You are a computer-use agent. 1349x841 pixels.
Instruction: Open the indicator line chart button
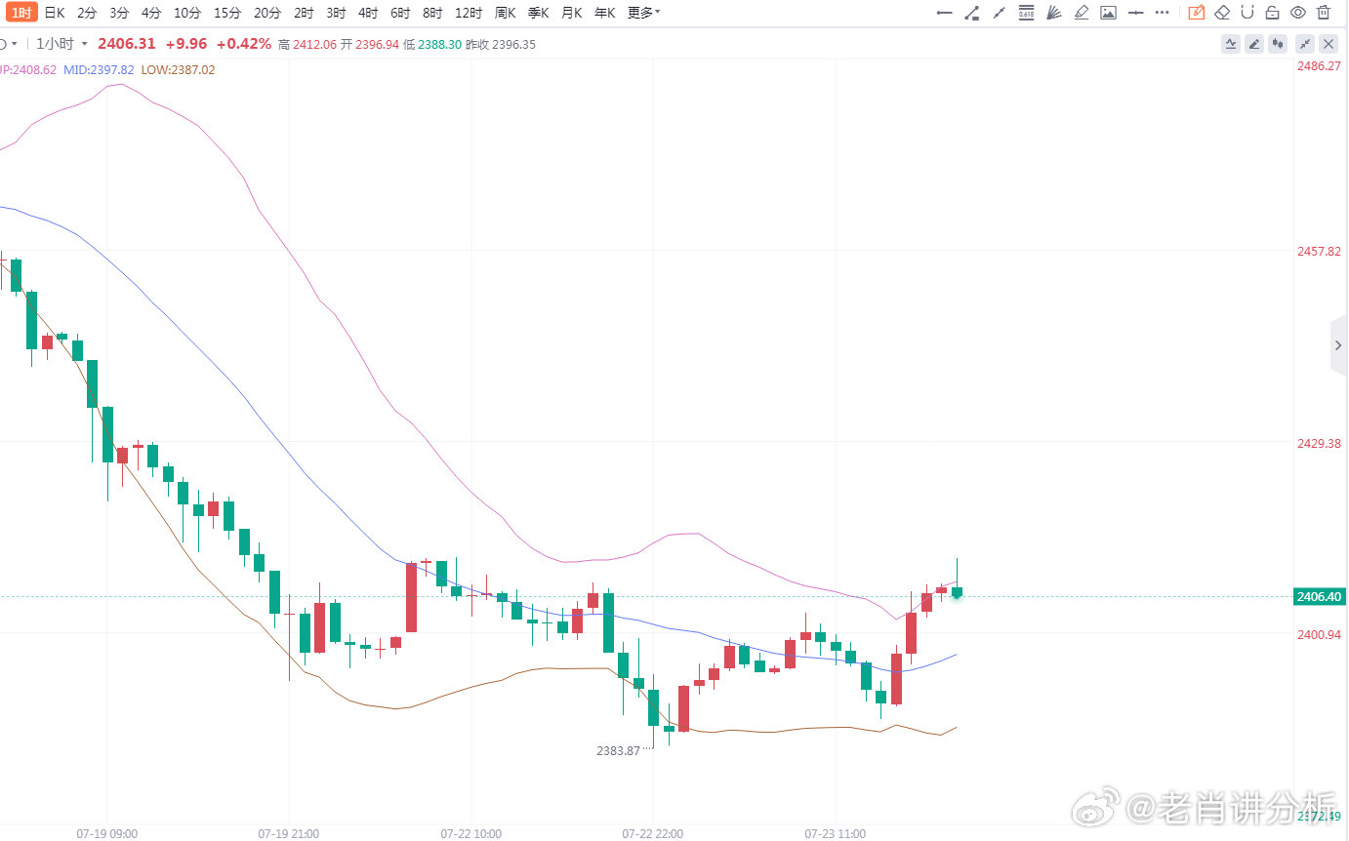point(1231,44)
